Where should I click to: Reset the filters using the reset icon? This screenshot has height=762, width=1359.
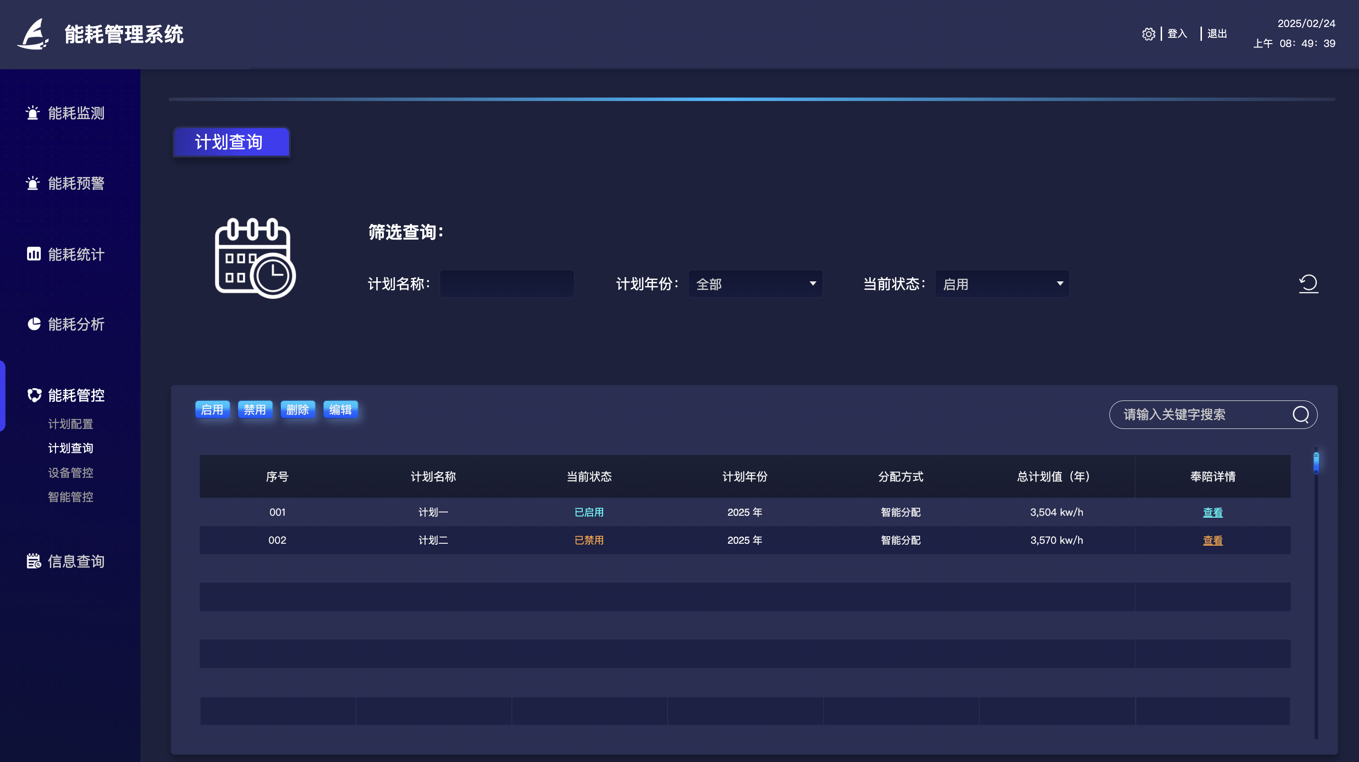pos(1308,283)
